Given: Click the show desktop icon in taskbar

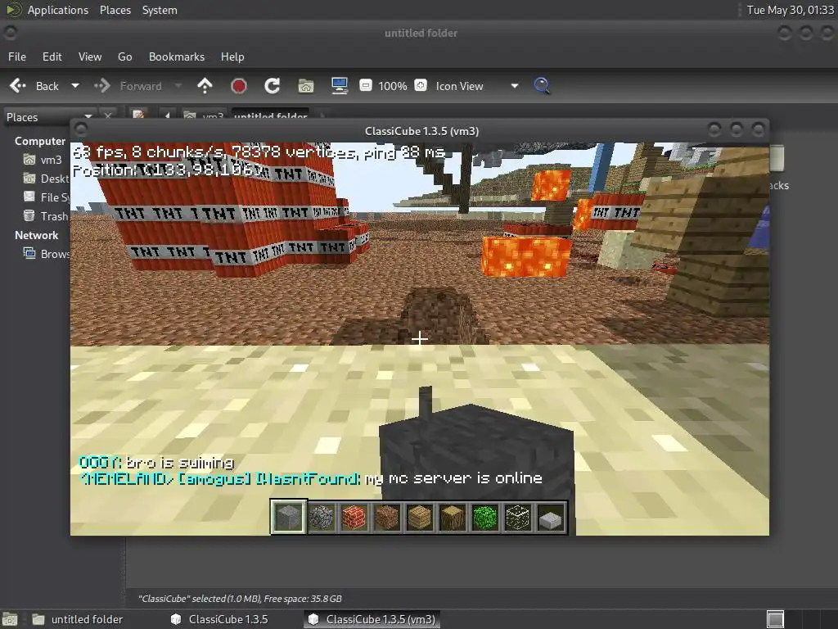Looking at the screenshot, I should [10, 619].
